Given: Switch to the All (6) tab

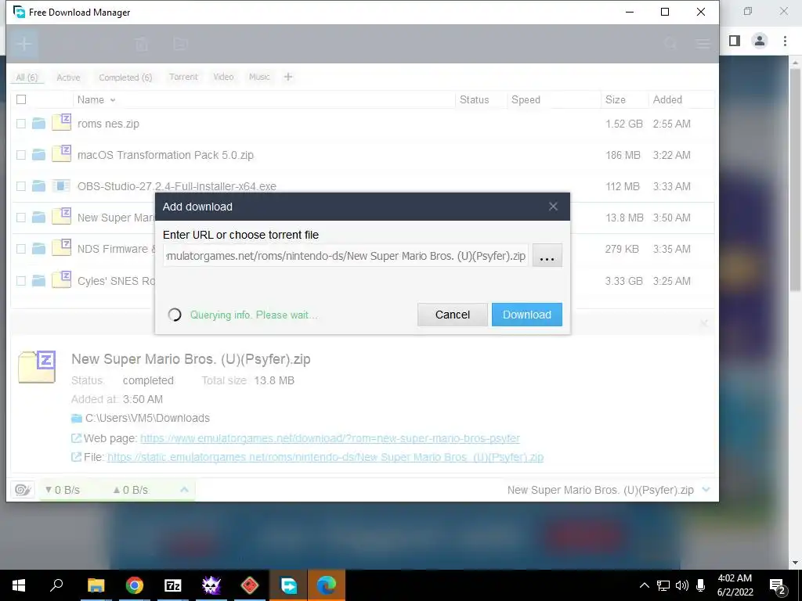Looking at the screenshot, I should tap(27, 77).
